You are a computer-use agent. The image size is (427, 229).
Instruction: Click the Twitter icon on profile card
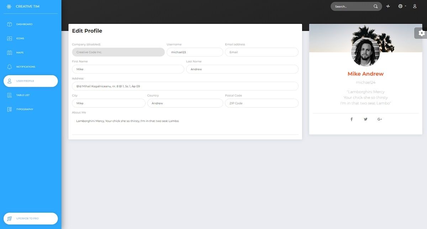pyautogui.click(x=365, y=119)
